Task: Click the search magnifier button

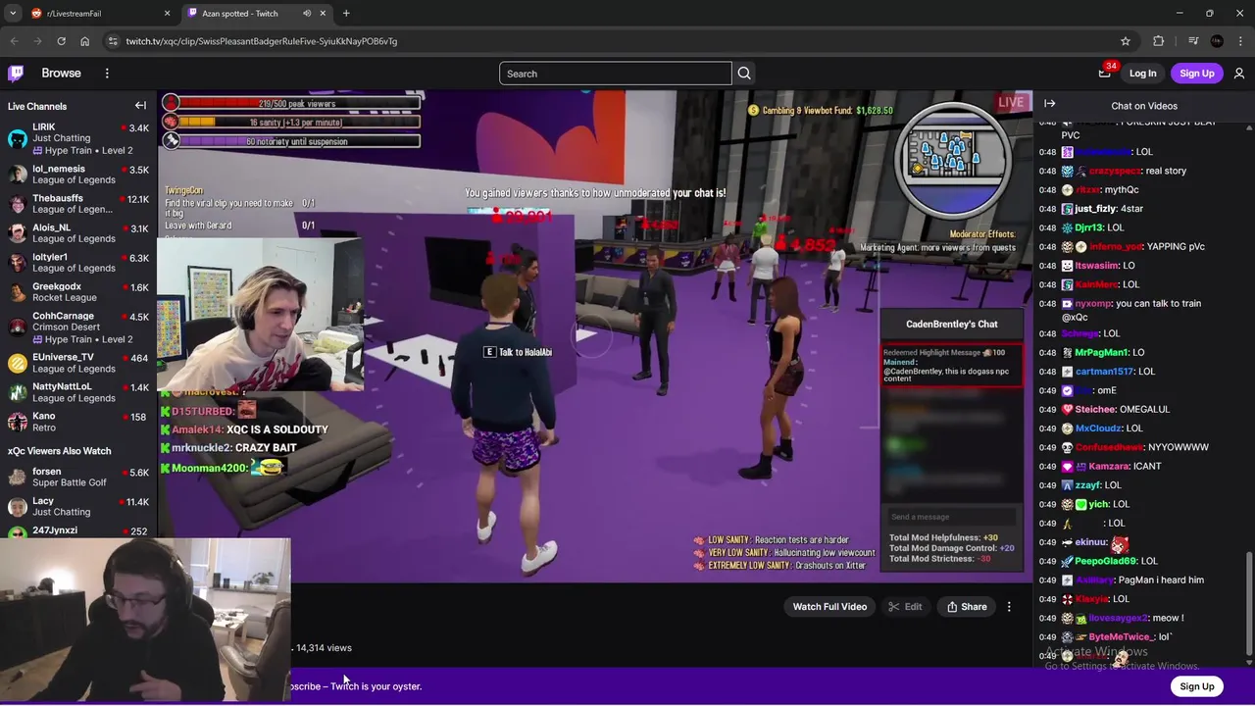Action: pos(744,74)
